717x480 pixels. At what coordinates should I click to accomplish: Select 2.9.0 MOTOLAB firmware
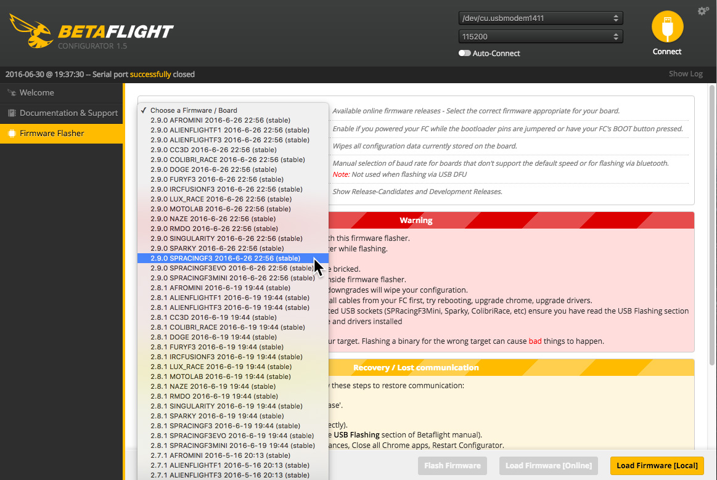(233, 209)
